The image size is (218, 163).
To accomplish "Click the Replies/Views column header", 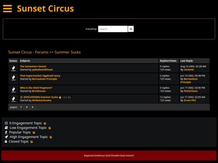I will point(169,61).
